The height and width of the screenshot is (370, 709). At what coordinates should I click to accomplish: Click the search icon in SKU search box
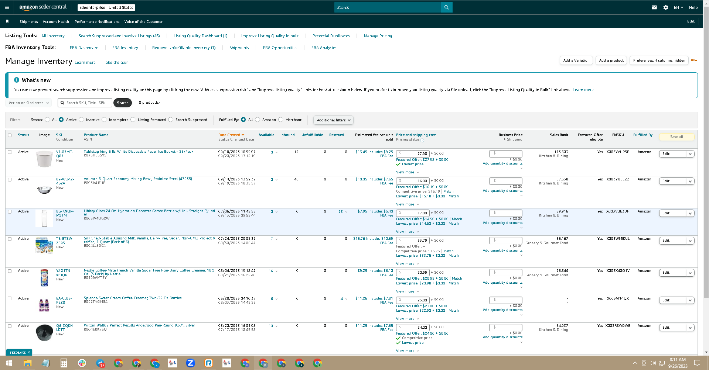62,103
